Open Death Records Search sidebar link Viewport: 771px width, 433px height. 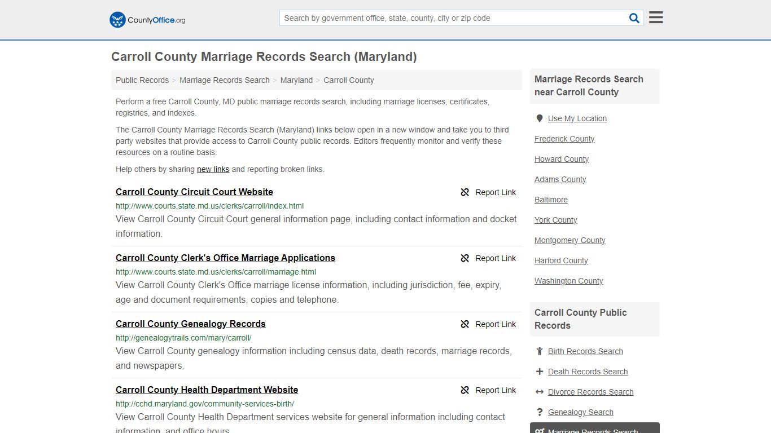[588, 372]
